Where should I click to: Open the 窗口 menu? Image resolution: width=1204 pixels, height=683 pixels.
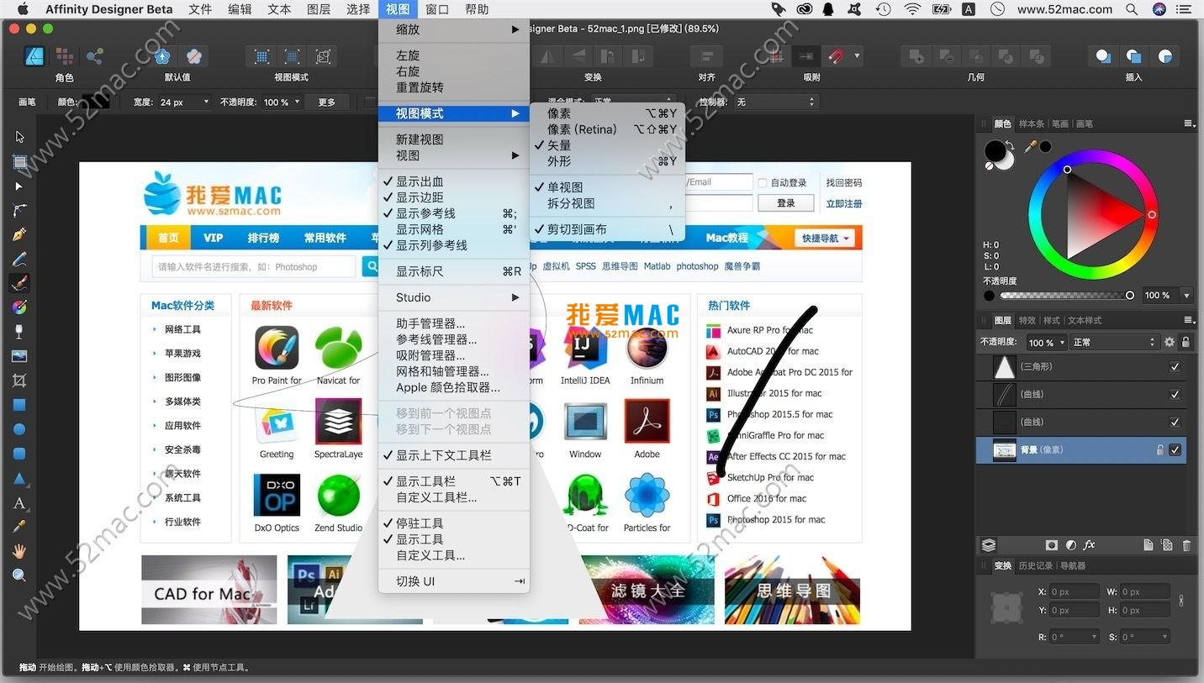click(437, 9)
